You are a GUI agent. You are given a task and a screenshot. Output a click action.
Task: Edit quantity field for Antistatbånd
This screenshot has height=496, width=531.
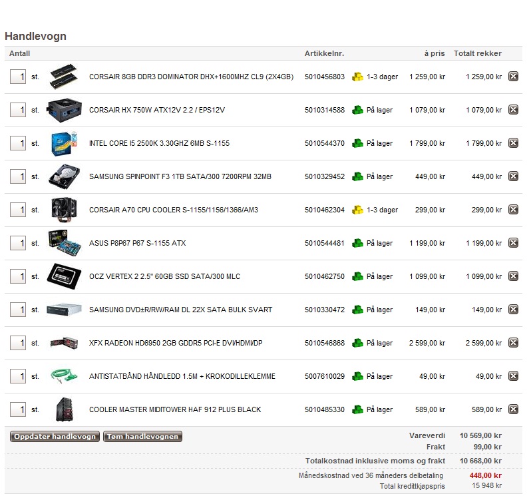click(18, 376)
